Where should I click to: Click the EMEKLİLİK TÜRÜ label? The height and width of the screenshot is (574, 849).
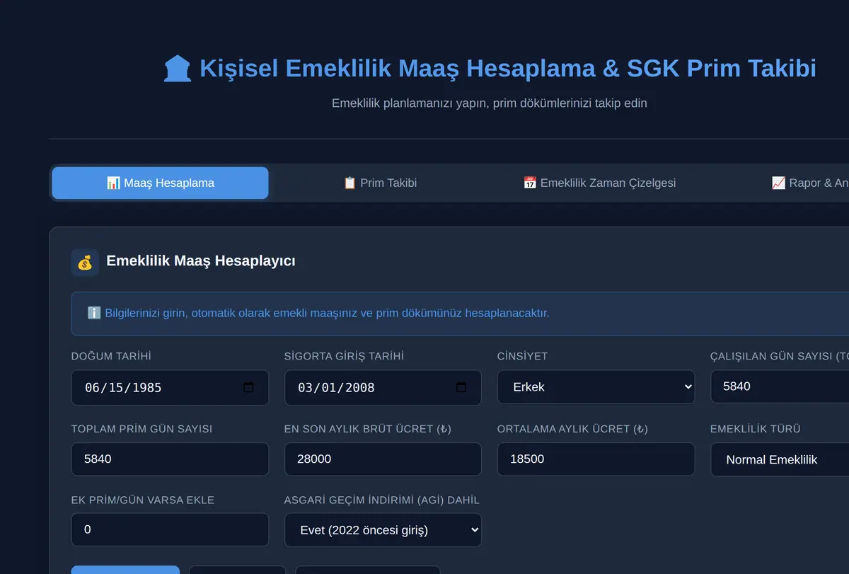[756, 429]
